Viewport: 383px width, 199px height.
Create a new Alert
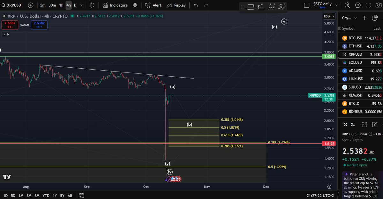point(154,5)
